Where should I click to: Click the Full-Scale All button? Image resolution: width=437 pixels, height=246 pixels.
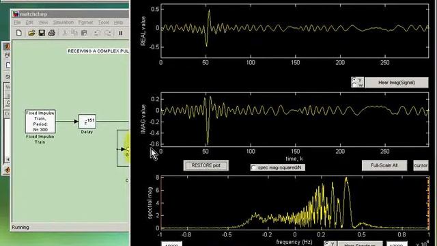coord(384,165)
